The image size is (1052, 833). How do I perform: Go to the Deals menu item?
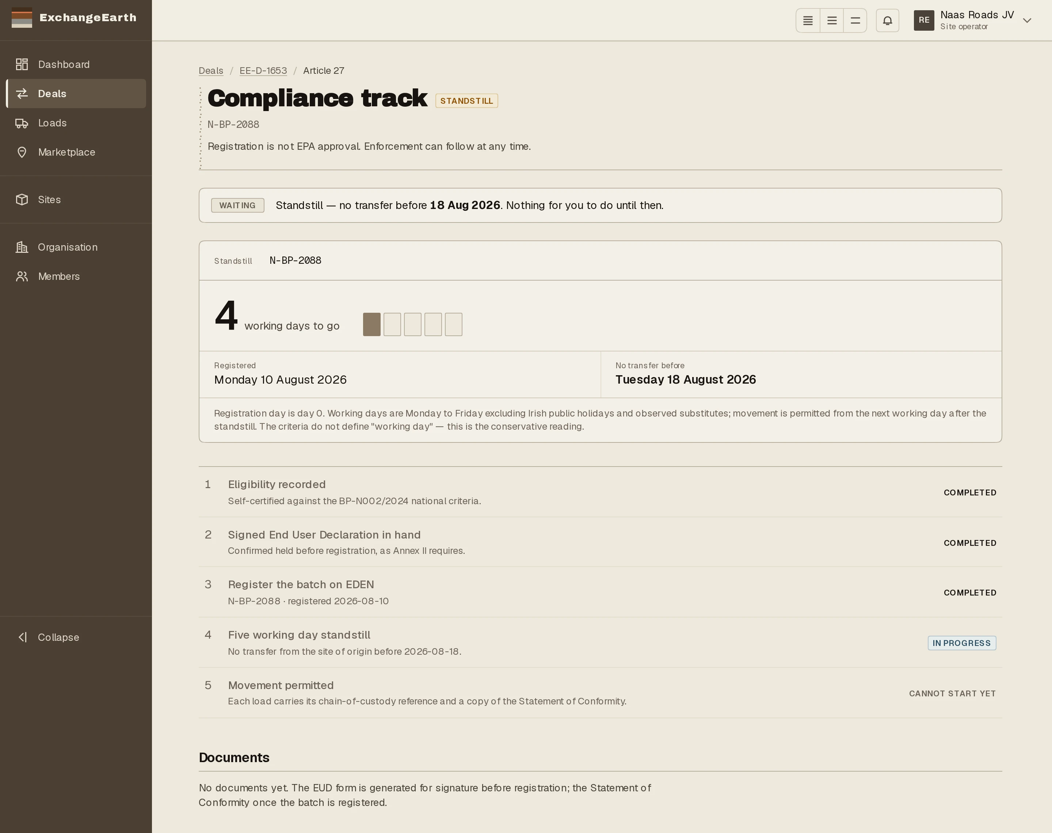click(76, 94)
